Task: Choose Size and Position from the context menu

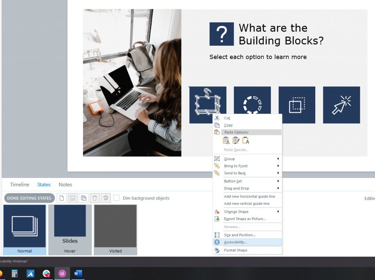Action: coord(238,235)
